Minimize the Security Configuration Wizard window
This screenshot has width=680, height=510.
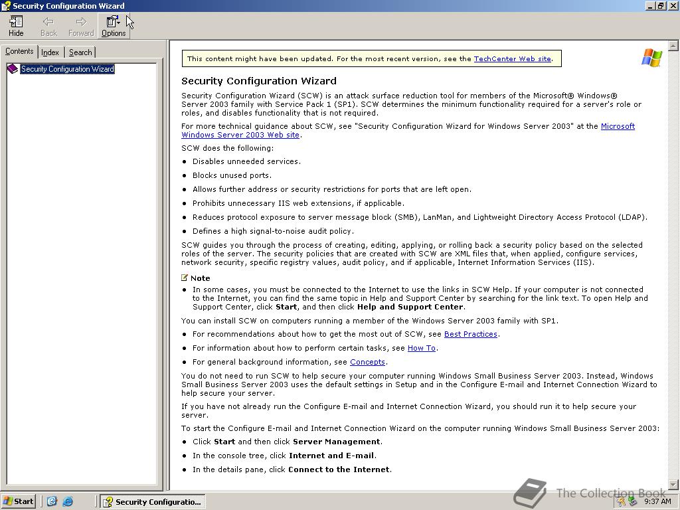(651, 5)
